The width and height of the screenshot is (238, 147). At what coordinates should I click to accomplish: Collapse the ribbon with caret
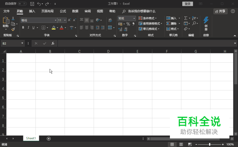pyautogui.click(x=235, y=36)
